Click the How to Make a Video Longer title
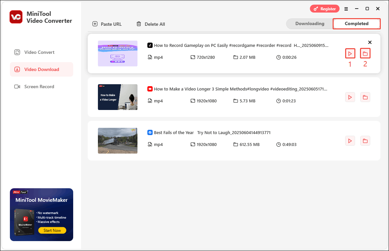Viewport: 389px width, 251px height. coord(241,89)
